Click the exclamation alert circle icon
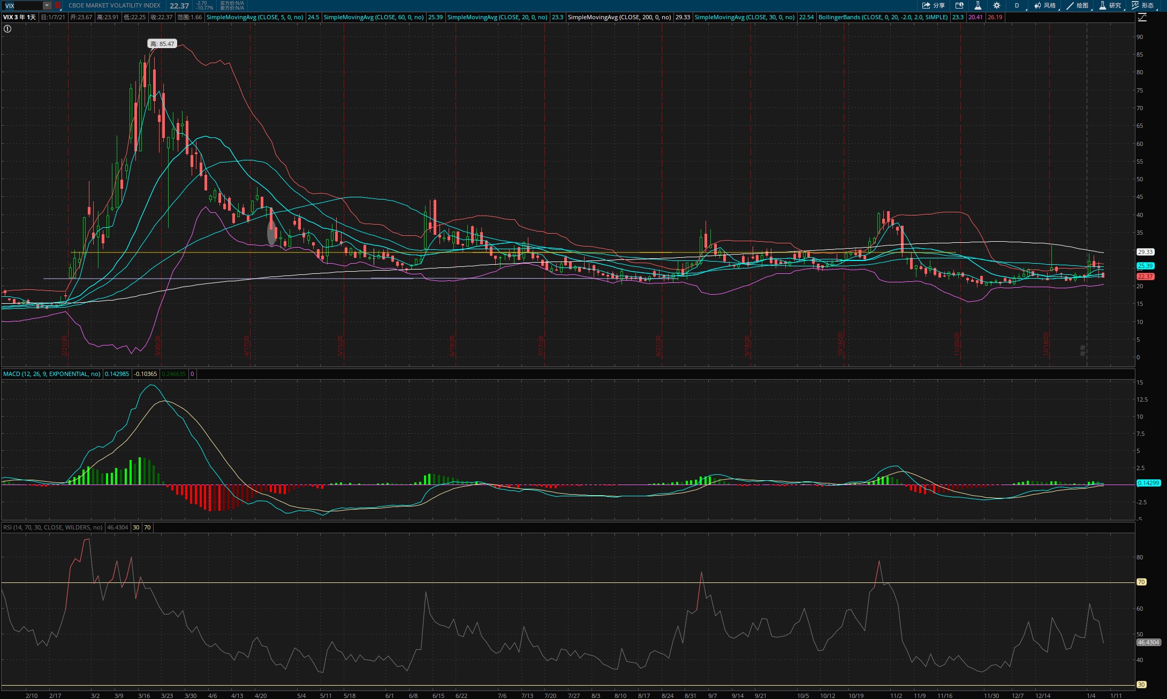Image resolution: width=1167 pixels, height=699 pixels. pos(7,29)
